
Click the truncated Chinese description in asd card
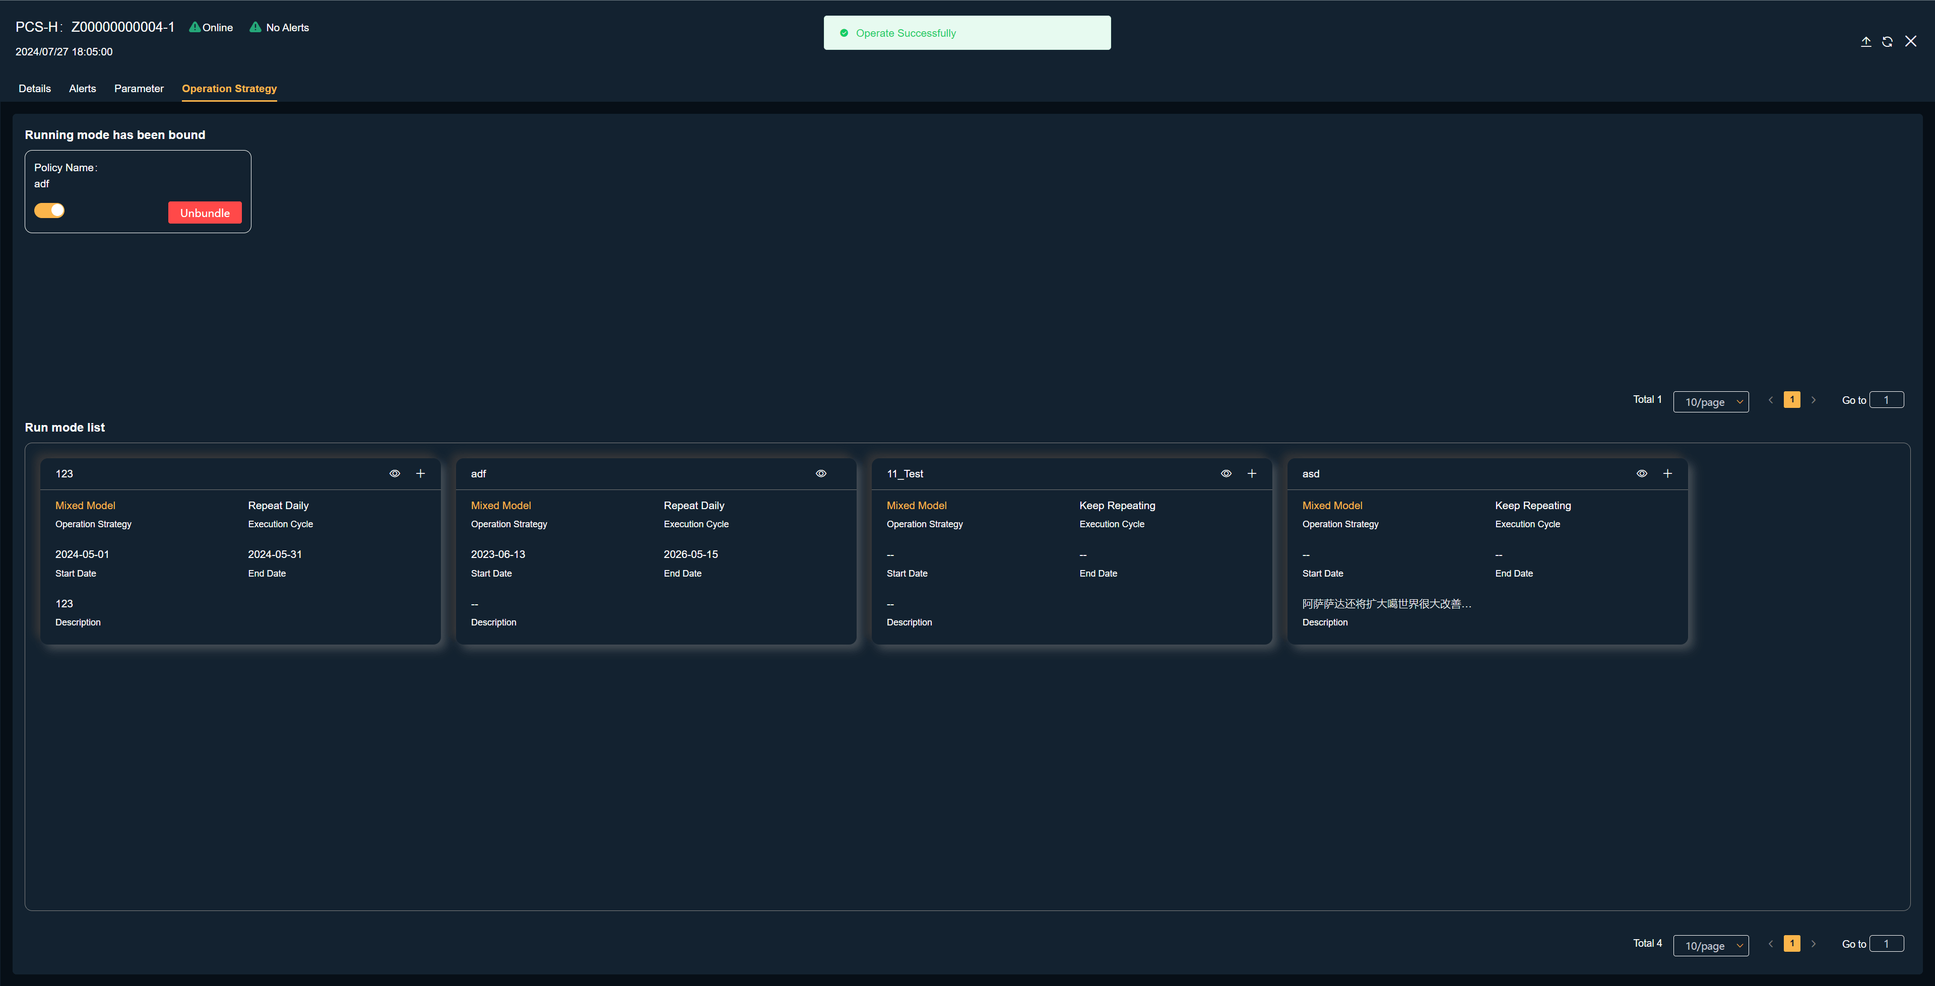pyautogui.click(x=1387, y=604)
